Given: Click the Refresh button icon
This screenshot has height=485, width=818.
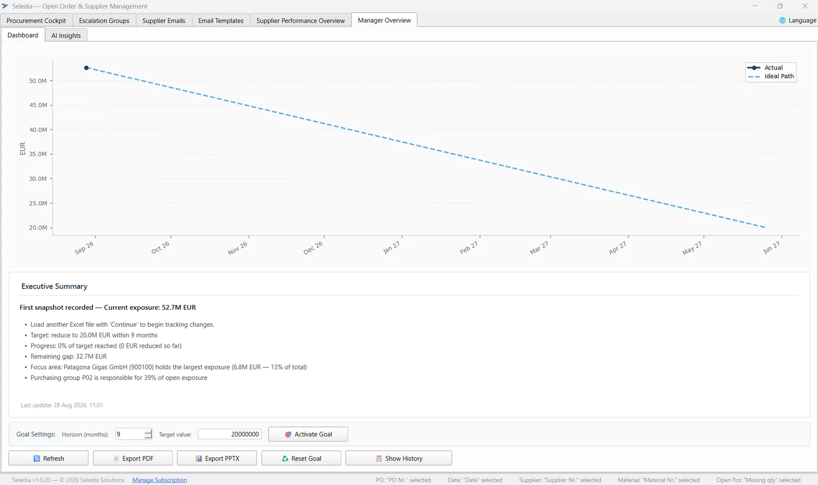Looking at the screenshot, I should point(37,458).
